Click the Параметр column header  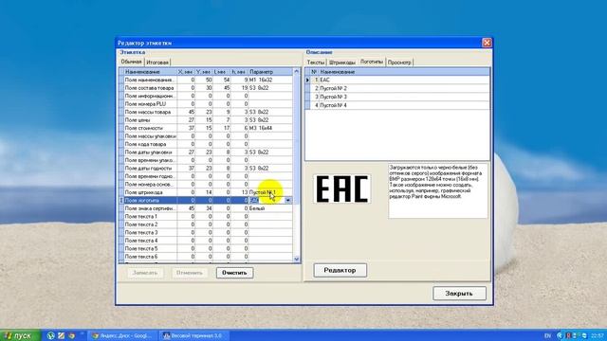(x=270, y=72)
